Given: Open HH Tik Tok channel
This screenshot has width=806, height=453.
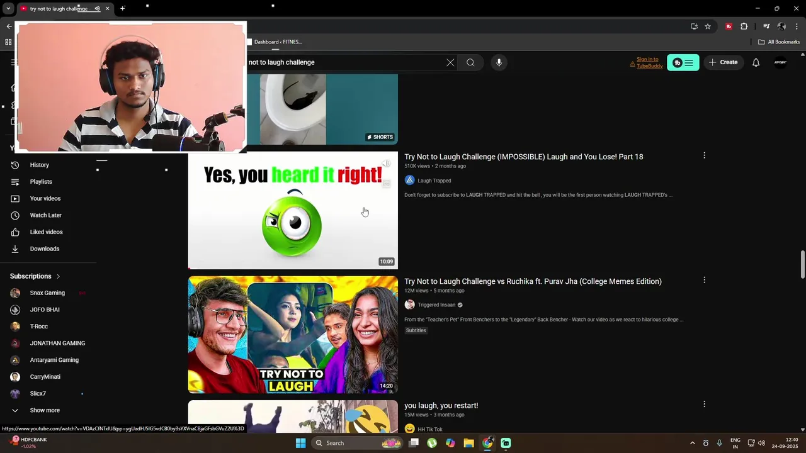Looking at the screenshot, I should (430, 430).
